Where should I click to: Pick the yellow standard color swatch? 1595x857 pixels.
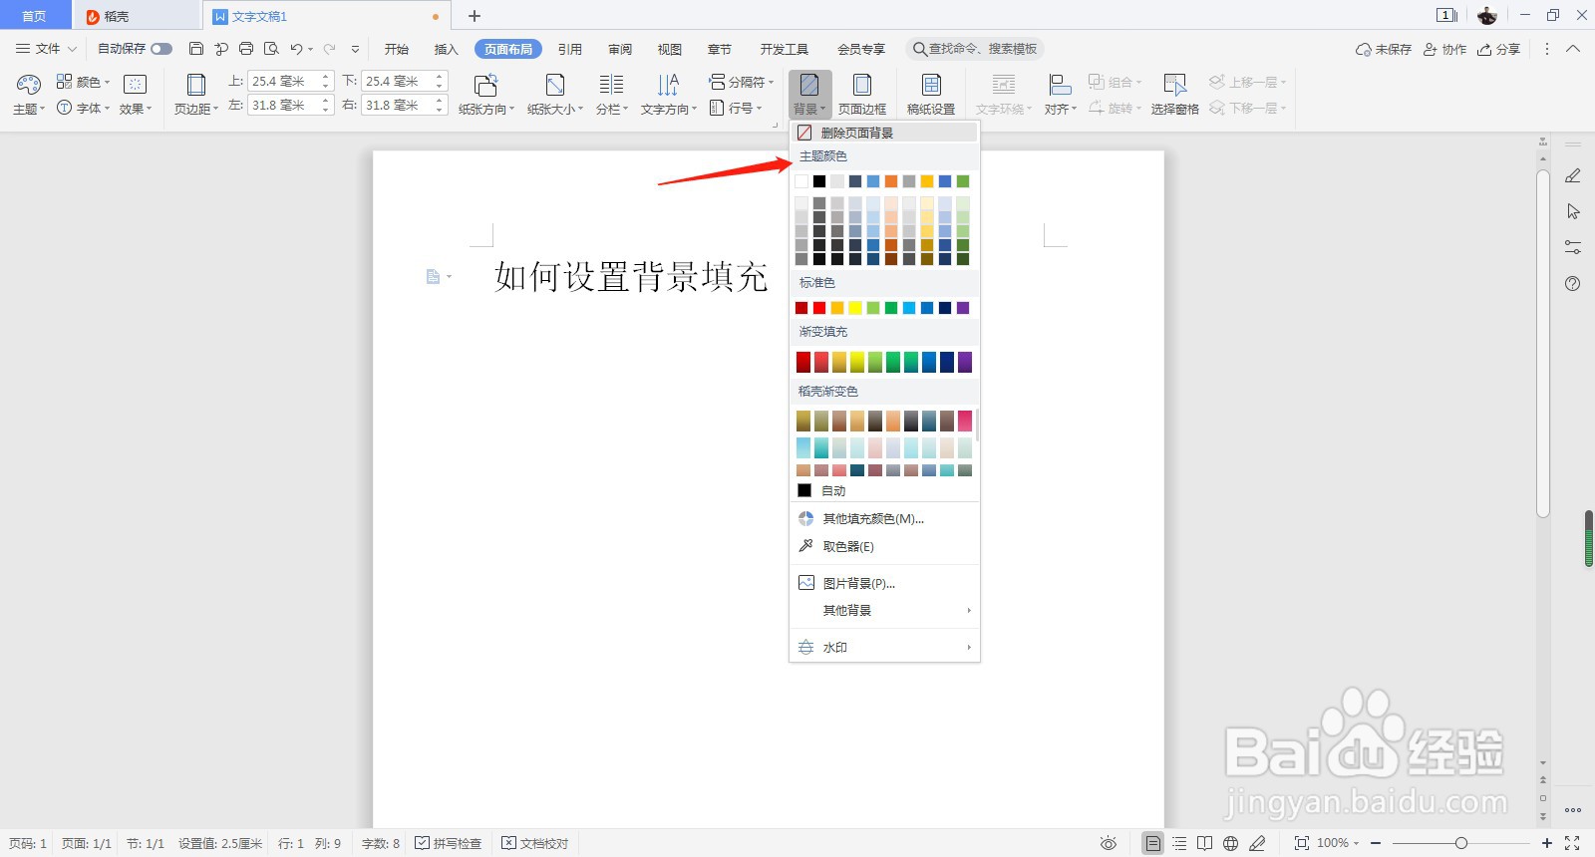[855, 308]
